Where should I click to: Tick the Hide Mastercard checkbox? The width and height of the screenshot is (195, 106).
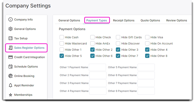62,43
